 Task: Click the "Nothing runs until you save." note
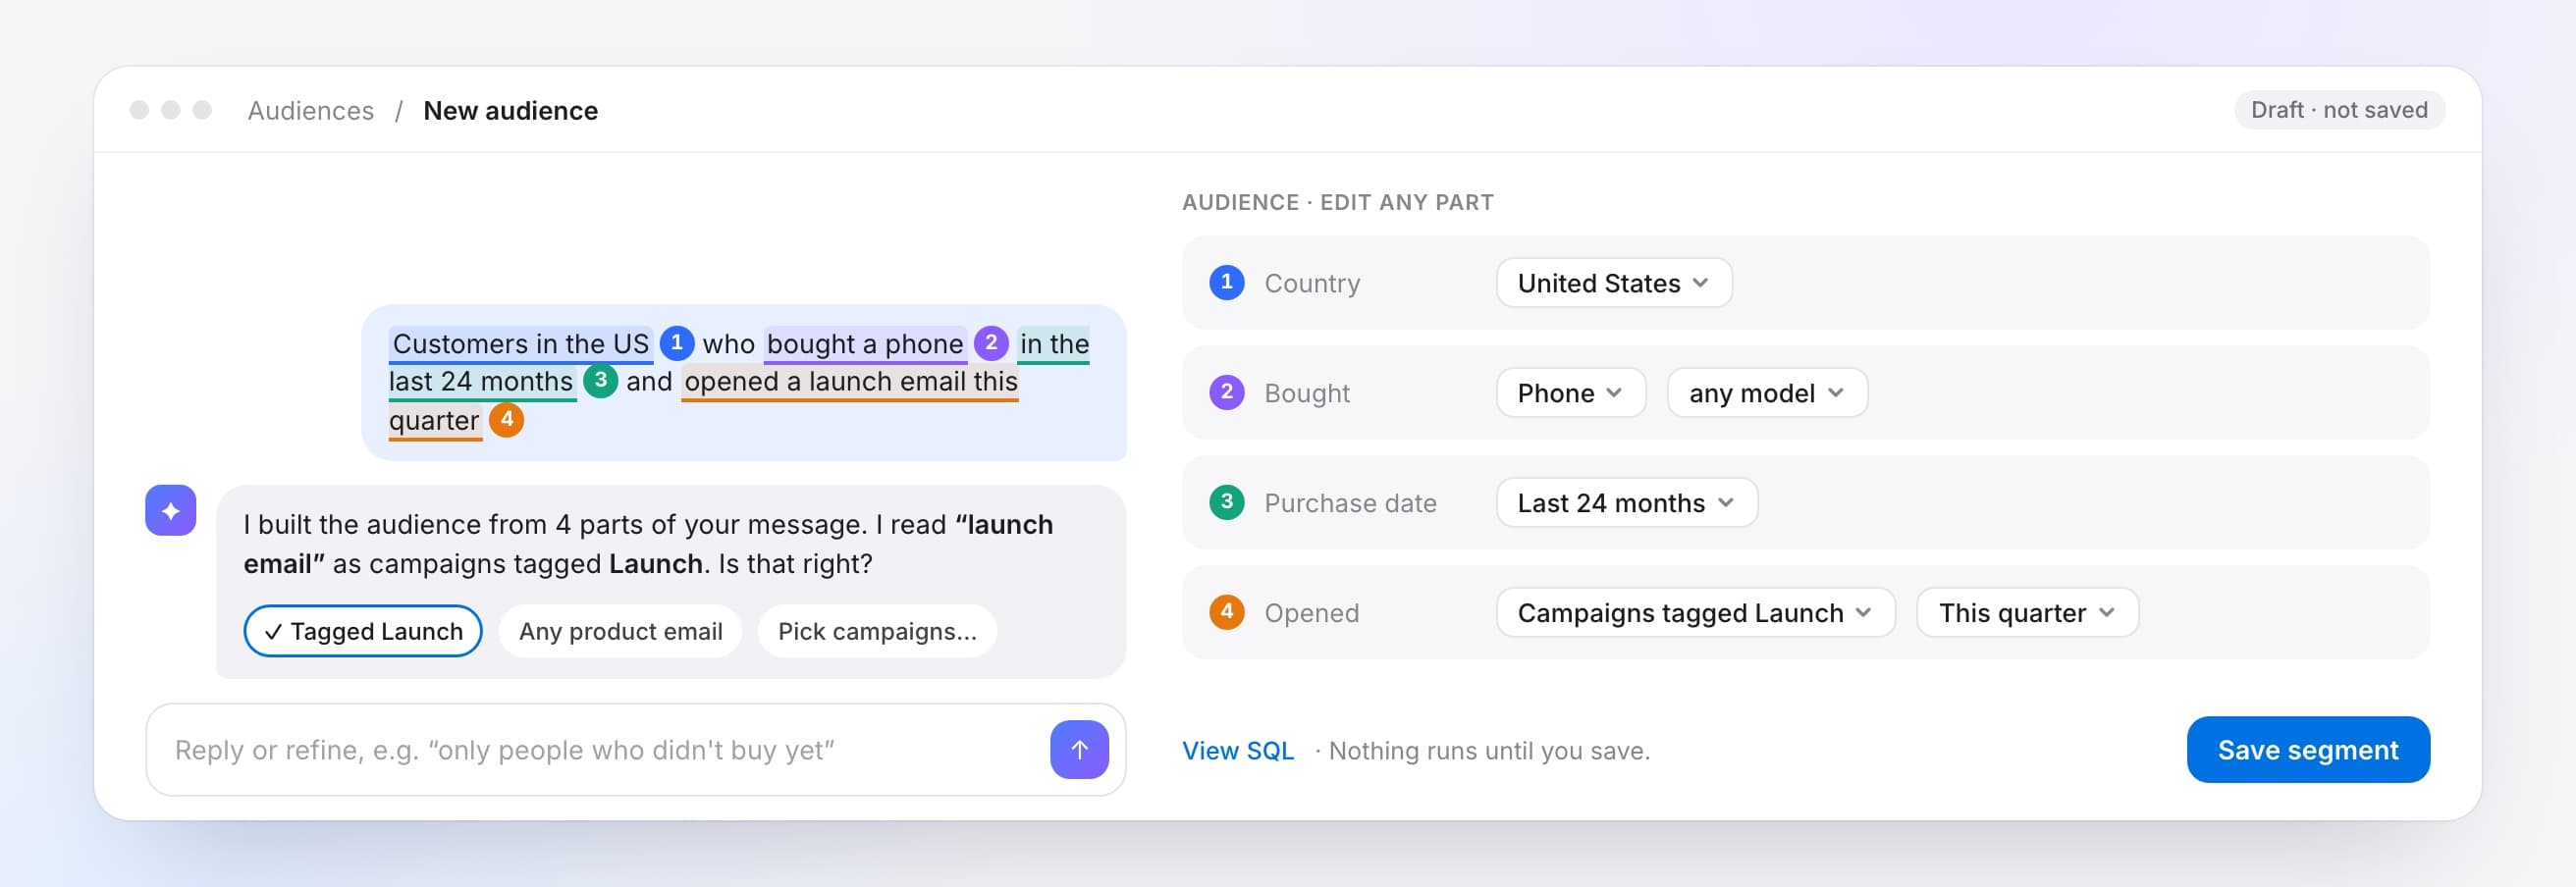tap(1489, 750)
